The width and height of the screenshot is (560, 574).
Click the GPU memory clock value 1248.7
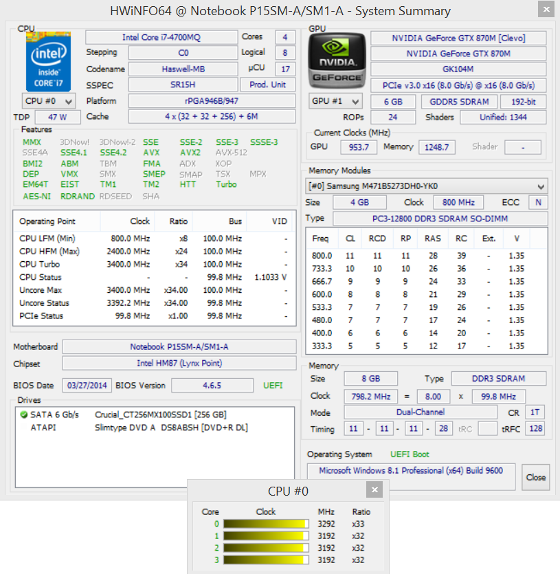click(436, 148)
